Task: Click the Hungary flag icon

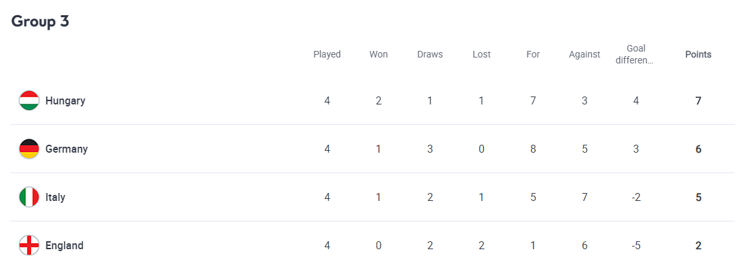Action: pyautogui.click(x=29, y=100)
